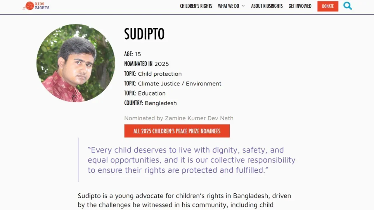Viewport: 374px width, 210px height.
Task: Click the Age 15 line
Action: coord(133,54)
